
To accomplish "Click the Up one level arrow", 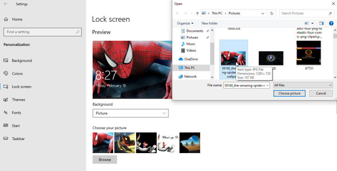I will (197, 13).
